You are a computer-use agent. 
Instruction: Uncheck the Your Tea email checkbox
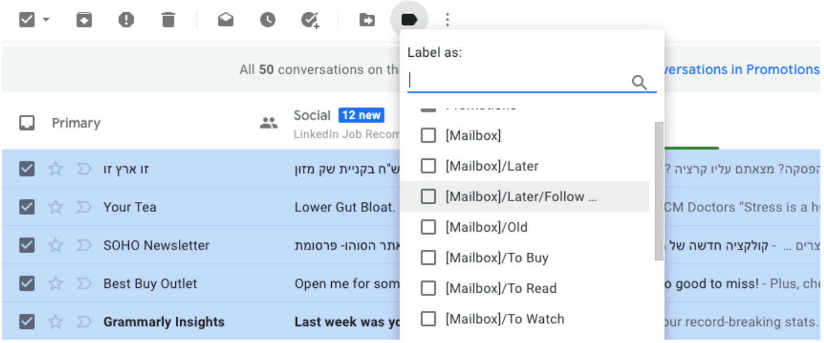click(x=27, y=207)
